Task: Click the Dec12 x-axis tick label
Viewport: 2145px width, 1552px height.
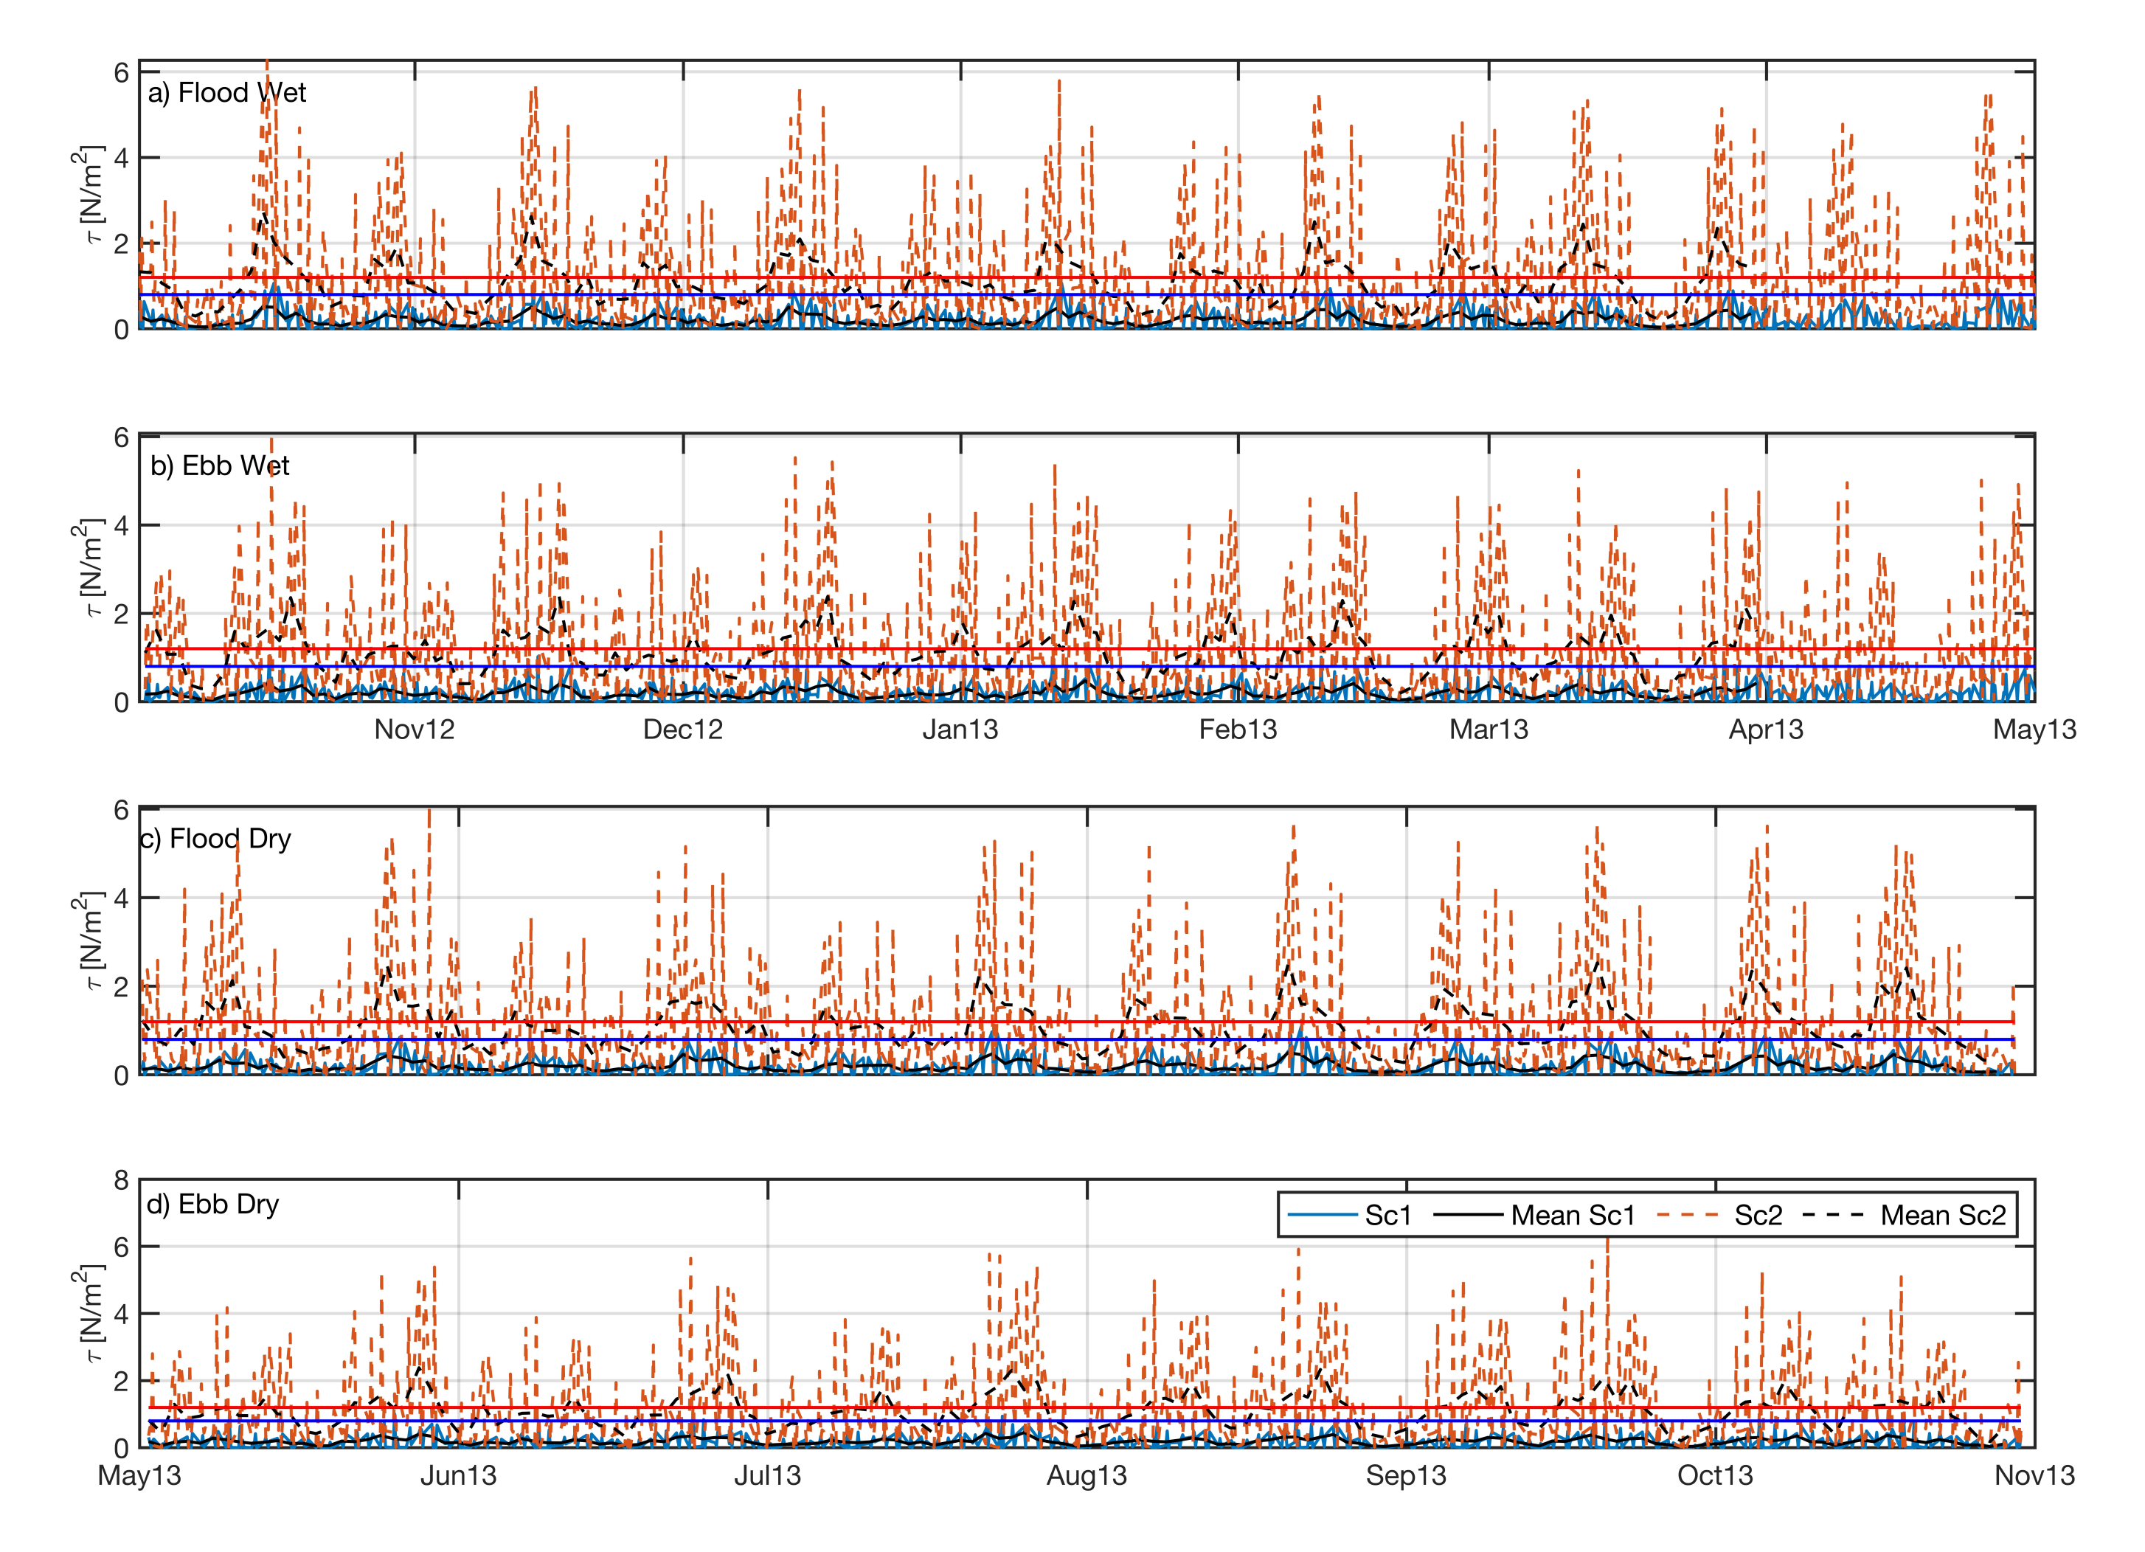Action: tap(683, 730)
